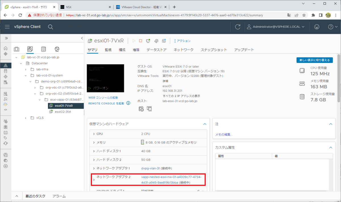Expand the 最近のタスク bottom panel
341x202 pixels.
coord(16,196)
